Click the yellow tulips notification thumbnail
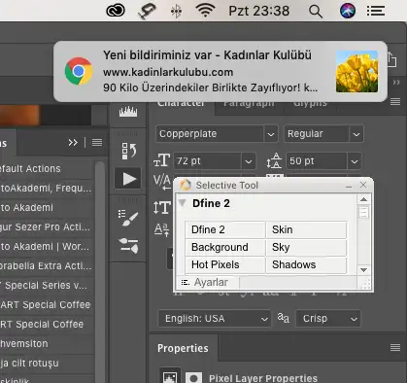407x383 pixels. [356, 71]
